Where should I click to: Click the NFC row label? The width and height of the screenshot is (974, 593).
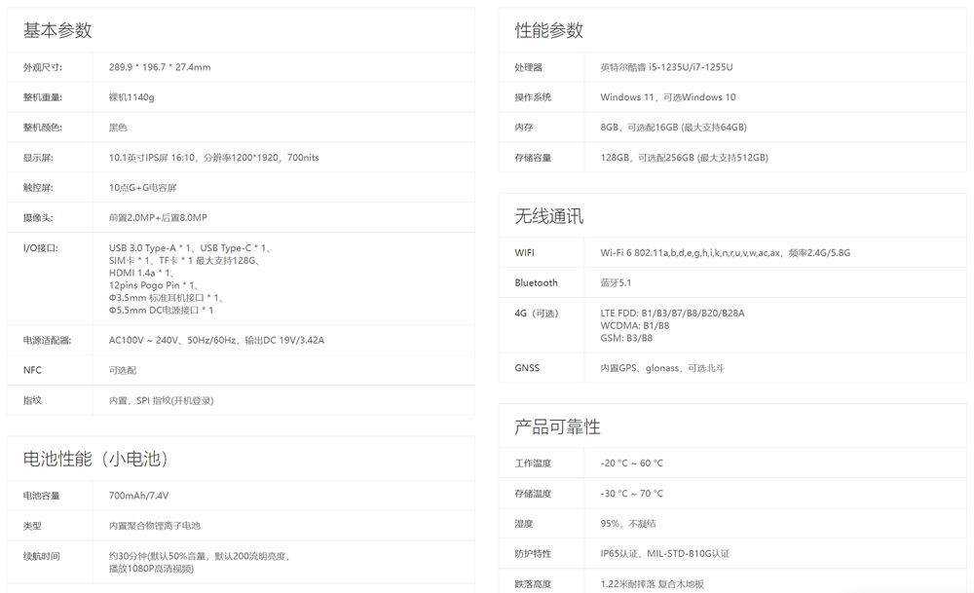(x=32, y=370)
